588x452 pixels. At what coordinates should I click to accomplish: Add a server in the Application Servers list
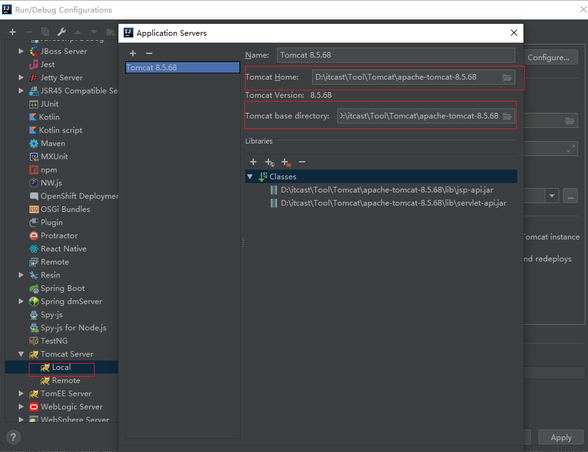[133, 53]
